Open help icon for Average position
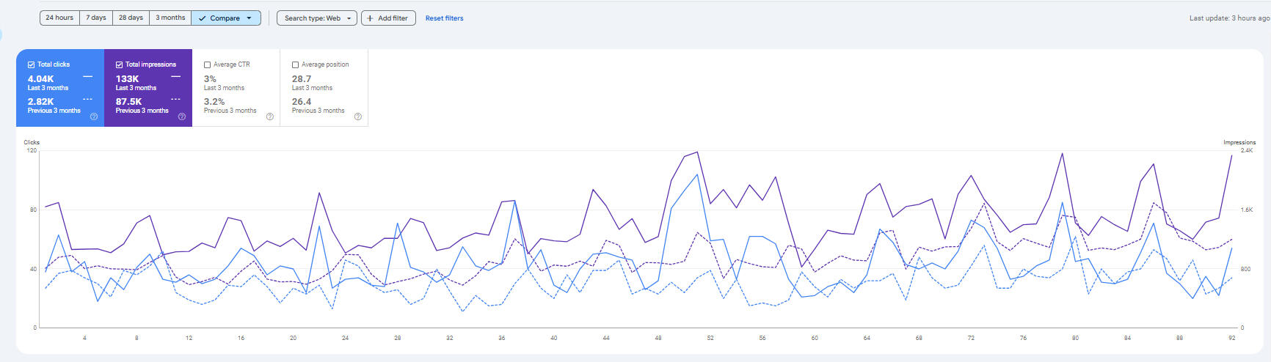The width and height of the screenshot is (1271, 362). (358, 117)
